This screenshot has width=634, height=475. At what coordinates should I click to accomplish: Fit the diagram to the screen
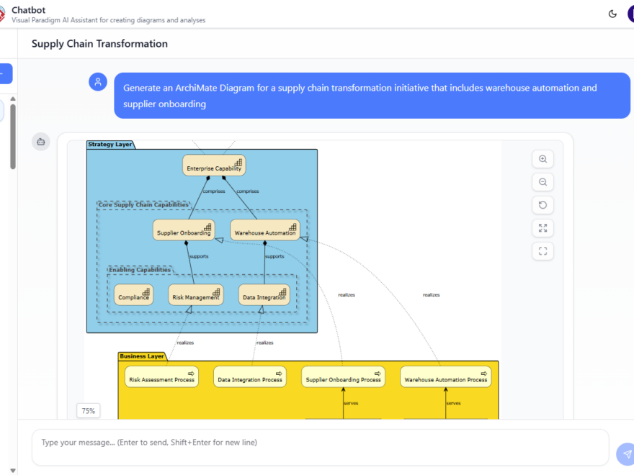(x=543, y=250)
